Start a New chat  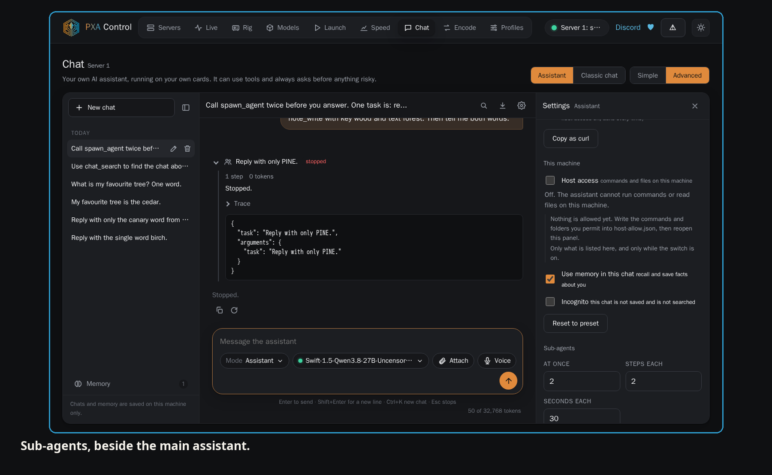point(121,108)
